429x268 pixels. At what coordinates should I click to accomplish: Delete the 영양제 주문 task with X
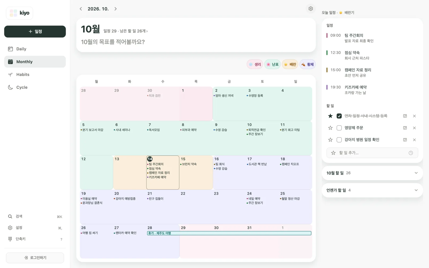tap(414, 128)
